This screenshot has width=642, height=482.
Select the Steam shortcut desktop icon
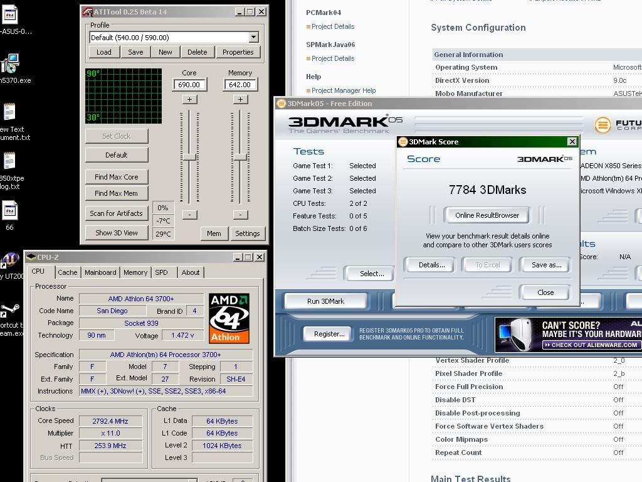click(9, 309)
